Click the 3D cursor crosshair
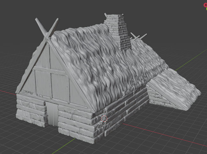 tap(104, 119)
